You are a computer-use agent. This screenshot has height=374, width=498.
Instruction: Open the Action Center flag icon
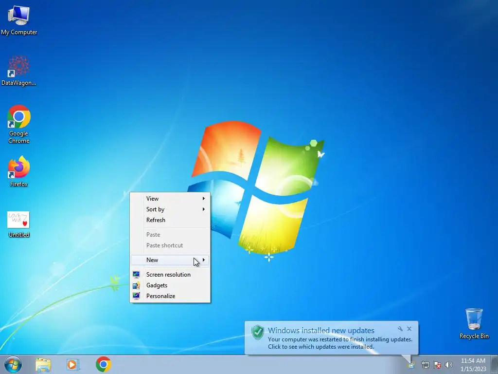coord(437,365)
